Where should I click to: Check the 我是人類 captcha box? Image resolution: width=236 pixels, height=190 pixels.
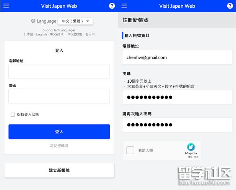coord(130,150)
